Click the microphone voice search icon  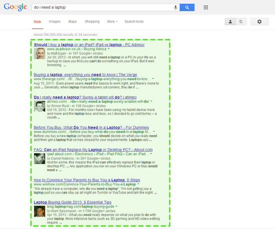click(175, 7)
